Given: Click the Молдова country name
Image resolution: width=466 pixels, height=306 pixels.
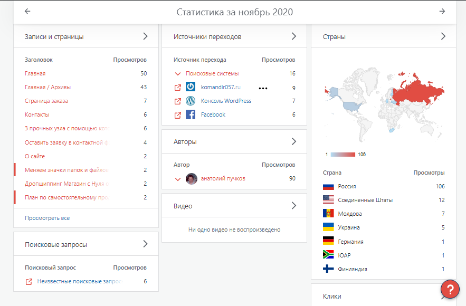Looking at the screenshot, I should coord(350,214).
